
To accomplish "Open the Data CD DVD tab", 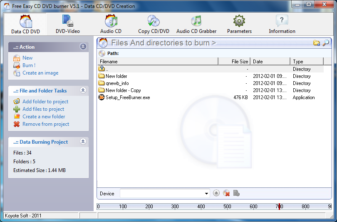I will pos(25,24).
